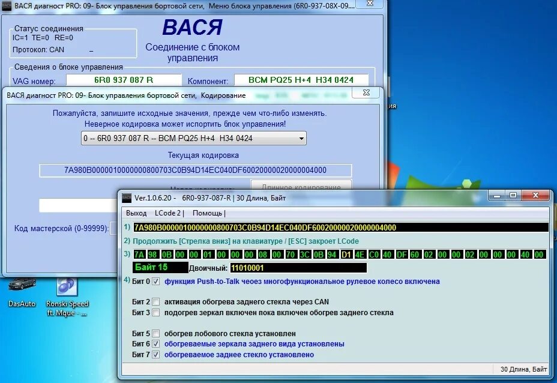Select byte 4E in the byte row
Screen dimensions: 557x383
coord(360,255)
